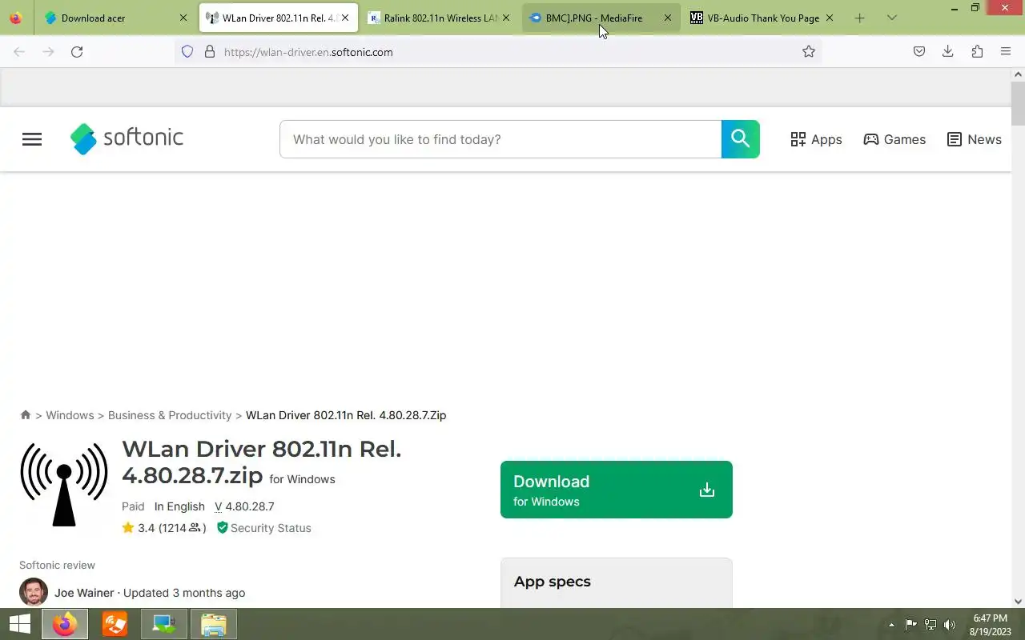Click author Joe Wainer's name

84,593
